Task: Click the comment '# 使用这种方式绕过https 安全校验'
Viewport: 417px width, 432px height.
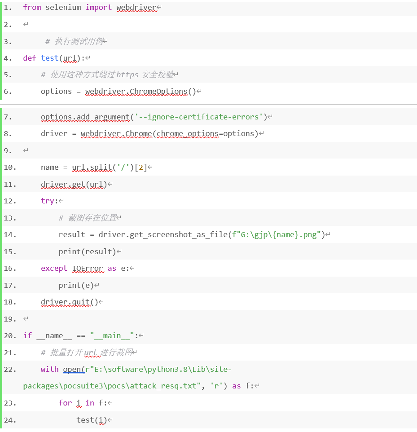Action: pos(107,75)
